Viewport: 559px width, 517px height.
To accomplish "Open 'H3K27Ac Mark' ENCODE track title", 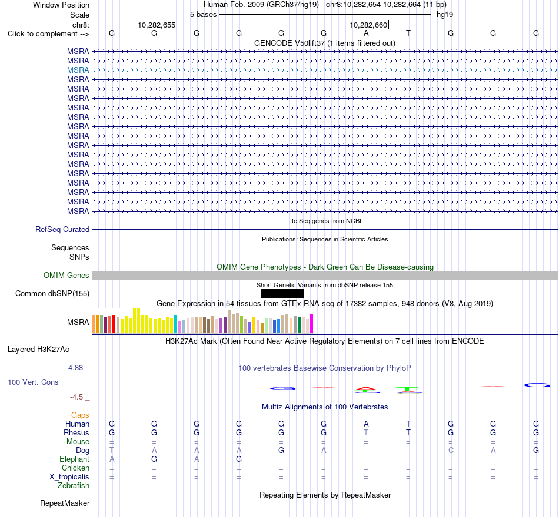I will [x=325, y=341].
